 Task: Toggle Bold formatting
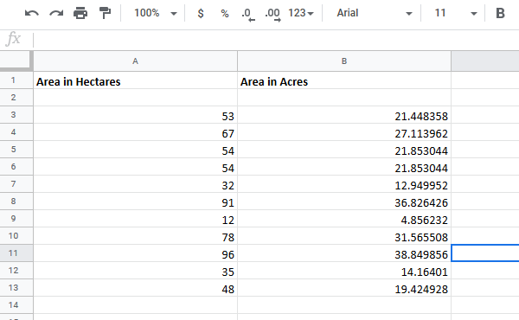500,13
